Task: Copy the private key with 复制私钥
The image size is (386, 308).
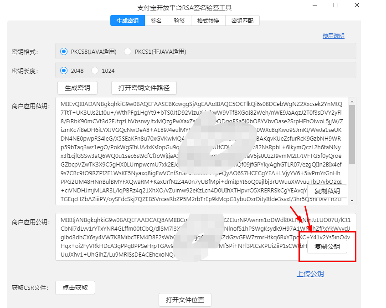Action: pyautogui.click(x=327, y=191)
